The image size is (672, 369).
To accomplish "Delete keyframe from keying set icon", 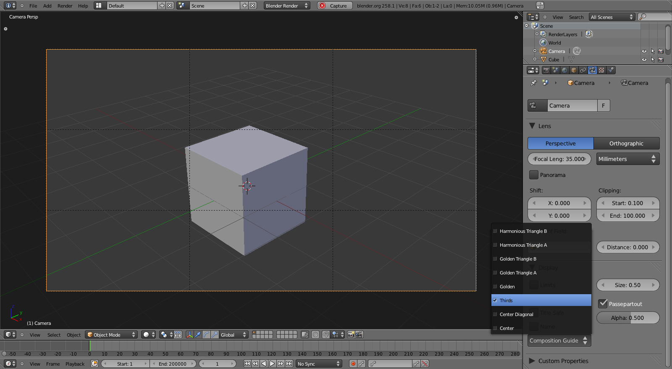I will pos(425,364).
